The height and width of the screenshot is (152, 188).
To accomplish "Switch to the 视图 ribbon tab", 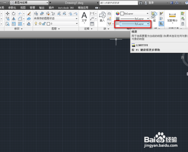I will point(23,8).
